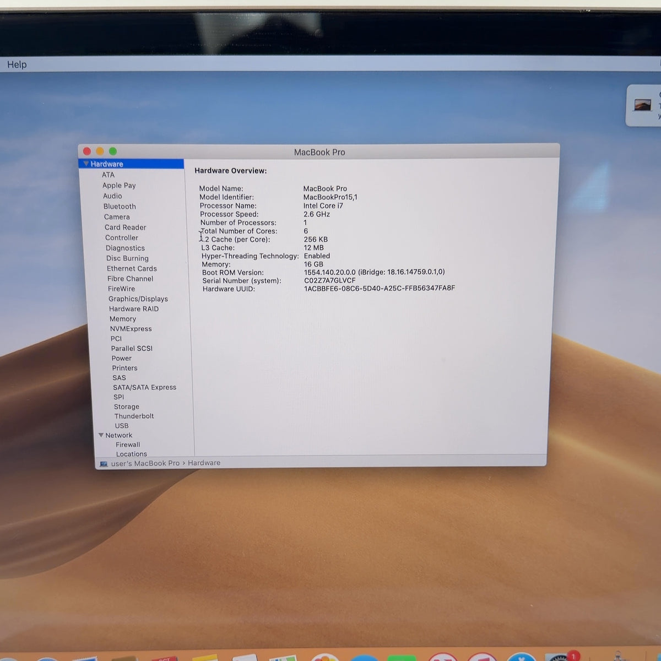
Task: Show Ethernet Cards information
Action: 132,269
